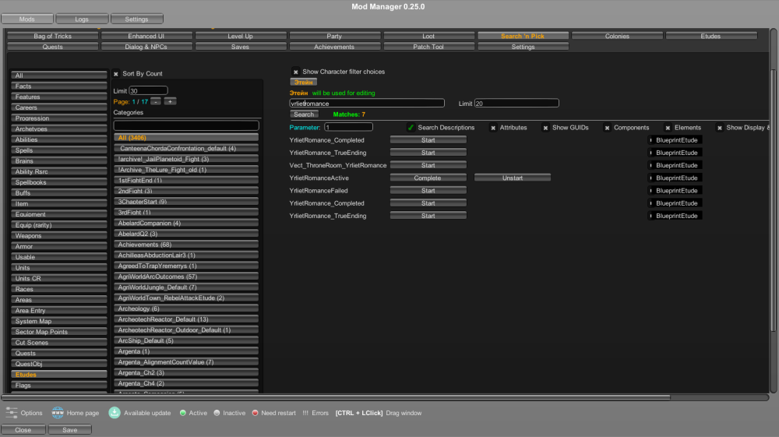Open the Dialog & NPCs tab
779x437 pixels.
pyautogui.click(x=147, y=47)
